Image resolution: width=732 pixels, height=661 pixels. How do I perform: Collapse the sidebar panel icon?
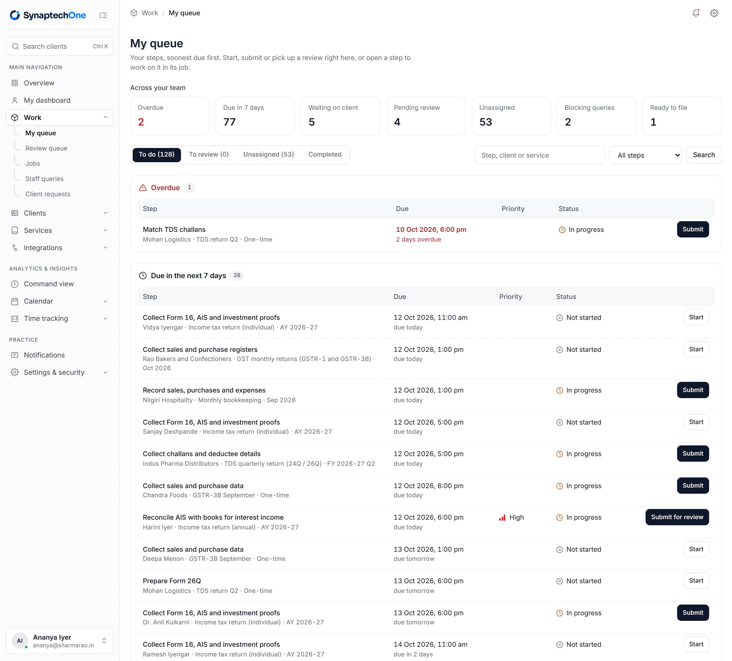[103, 15]
